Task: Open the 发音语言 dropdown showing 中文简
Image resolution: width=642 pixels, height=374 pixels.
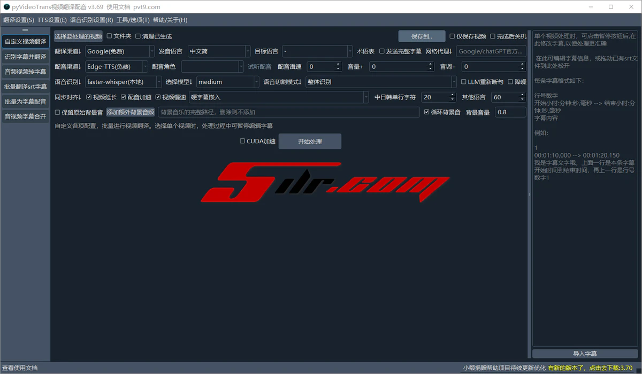Action: (x=219, y=51)
